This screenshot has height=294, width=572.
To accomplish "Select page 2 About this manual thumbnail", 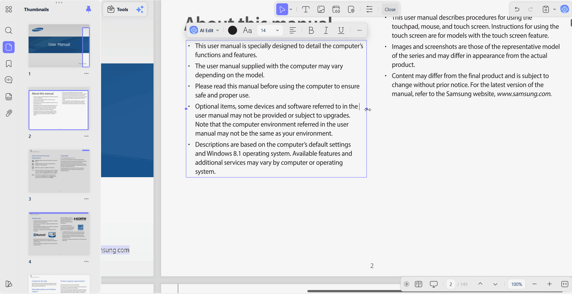I will [x=59, y=108].
